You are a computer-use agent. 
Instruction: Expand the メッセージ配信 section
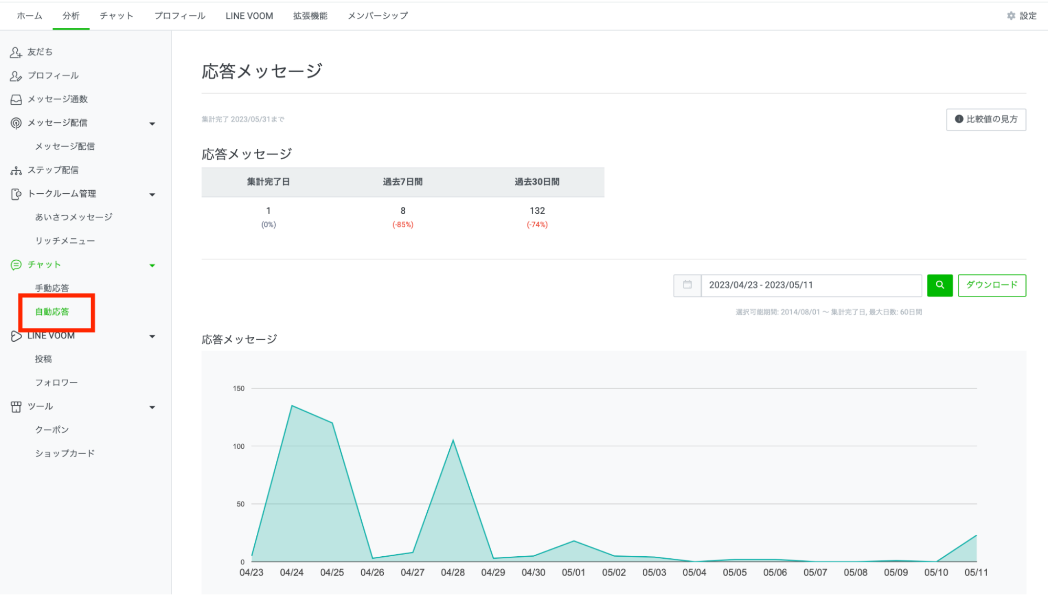(153, 123)
